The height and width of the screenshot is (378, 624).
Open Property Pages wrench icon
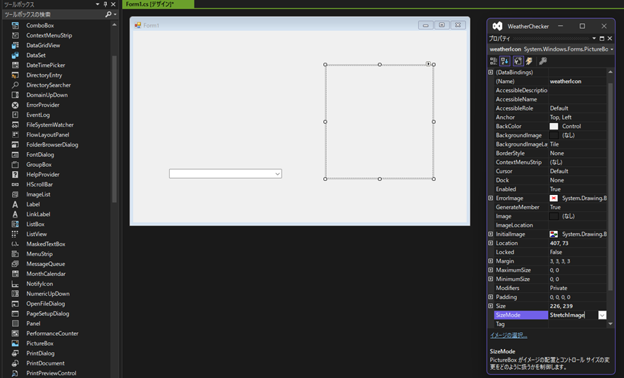pyautogui.click(x=543, y=61)
